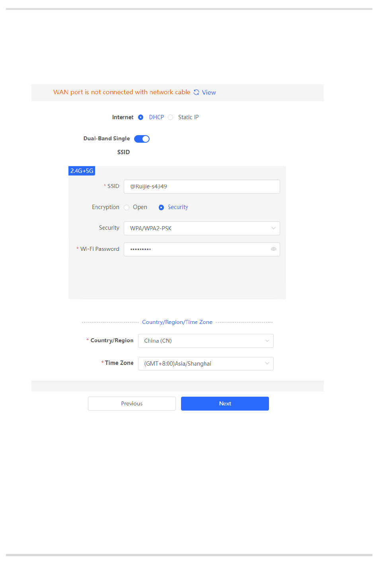Toggle the Dual-Band Single SSID switch

[142, 139]
